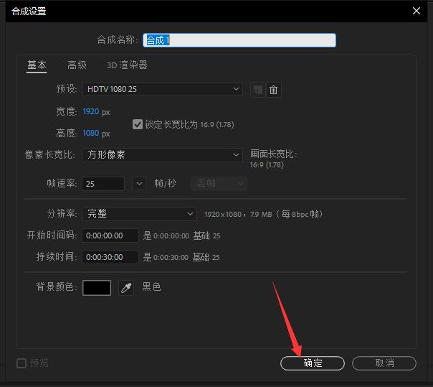Switch to the 高级 tab
This screenshot has height=387, width=433.
coord(77,65)
